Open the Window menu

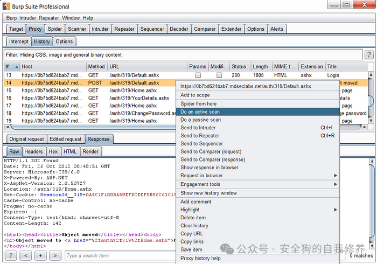pyautogui.click(x=71, y=18)
